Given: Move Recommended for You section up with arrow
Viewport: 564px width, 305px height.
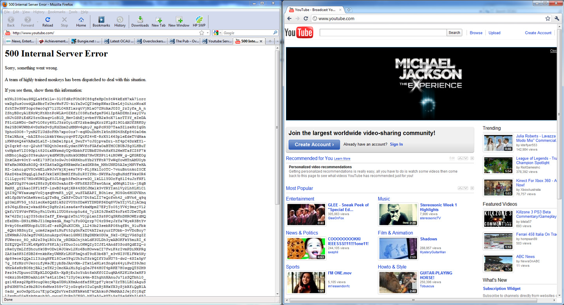Looking at the screenshot, I should [460, 158].
